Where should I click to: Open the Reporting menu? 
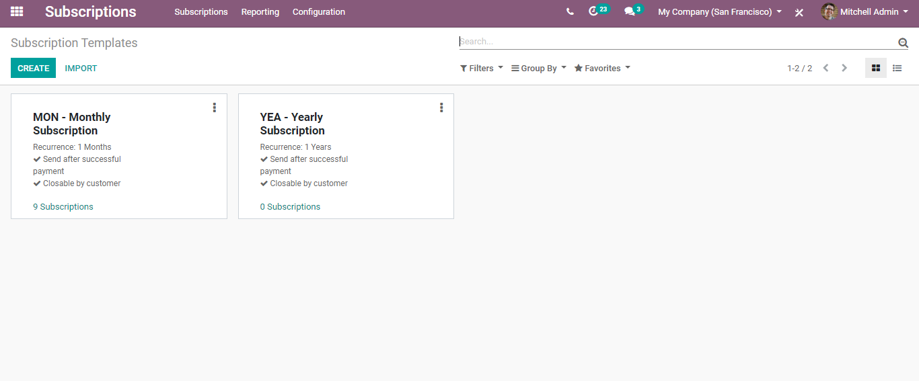click(x=260, y=12)
